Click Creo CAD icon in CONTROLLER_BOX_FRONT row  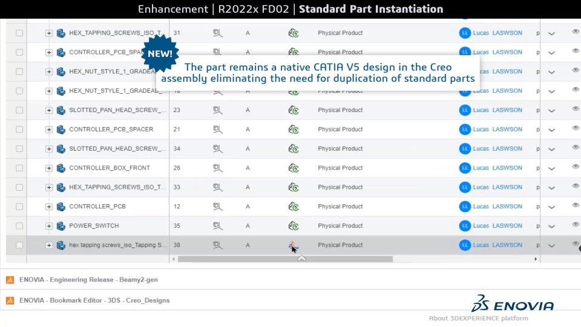294,168
